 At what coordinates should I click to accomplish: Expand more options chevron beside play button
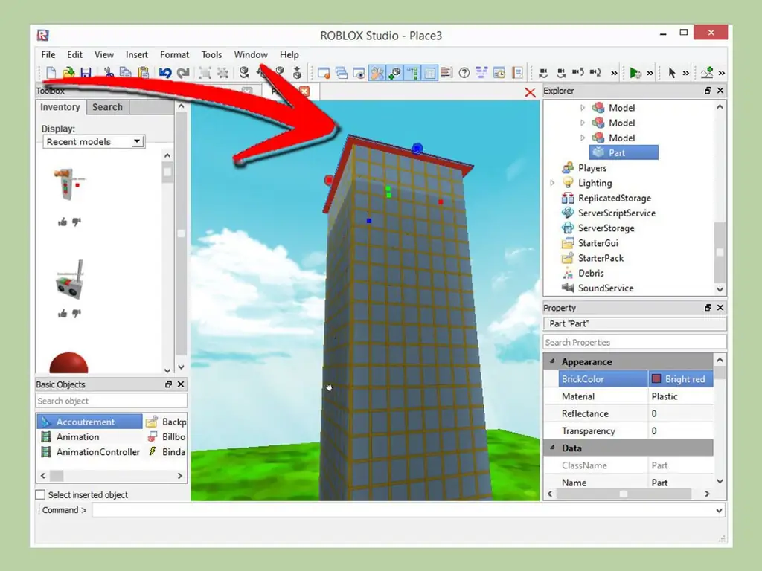[x=650, y=74]
